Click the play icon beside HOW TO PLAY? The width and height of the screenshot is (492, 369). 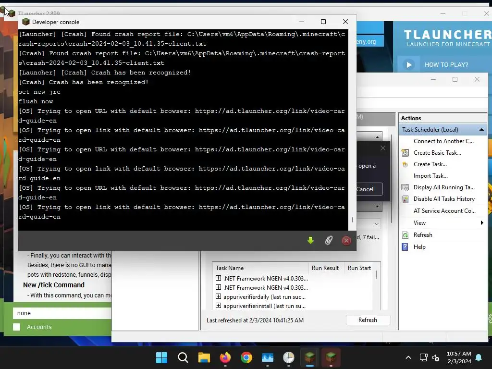tap(408, 65)
